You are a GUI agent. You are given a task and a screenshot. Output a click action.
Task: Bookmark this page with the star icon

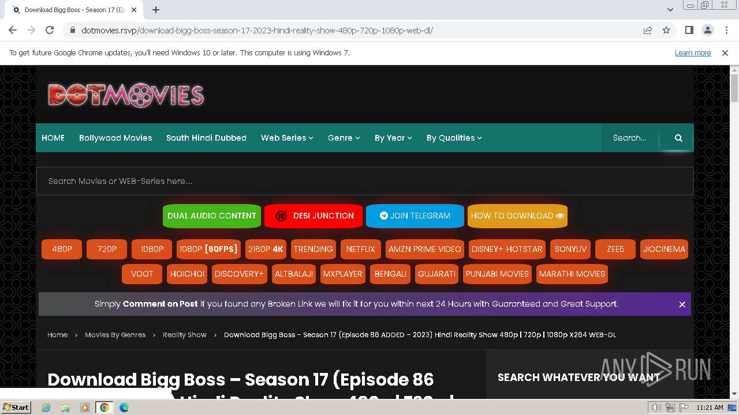click(666, 30)
